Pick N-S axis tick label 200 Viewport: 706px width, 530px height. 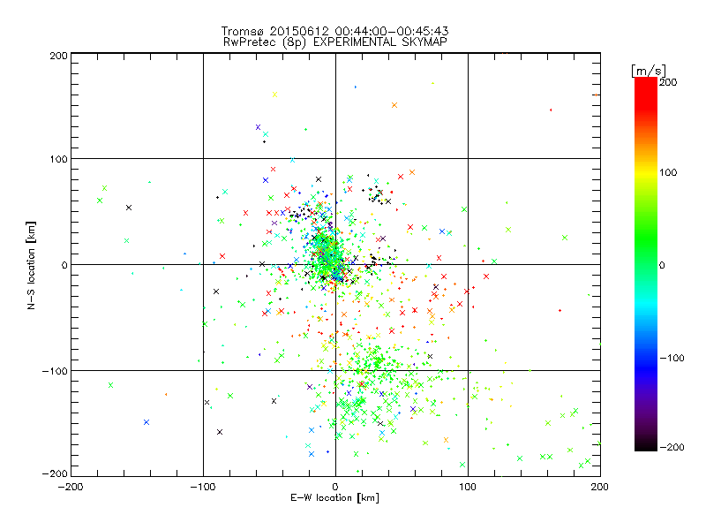(x=58, y=56)
